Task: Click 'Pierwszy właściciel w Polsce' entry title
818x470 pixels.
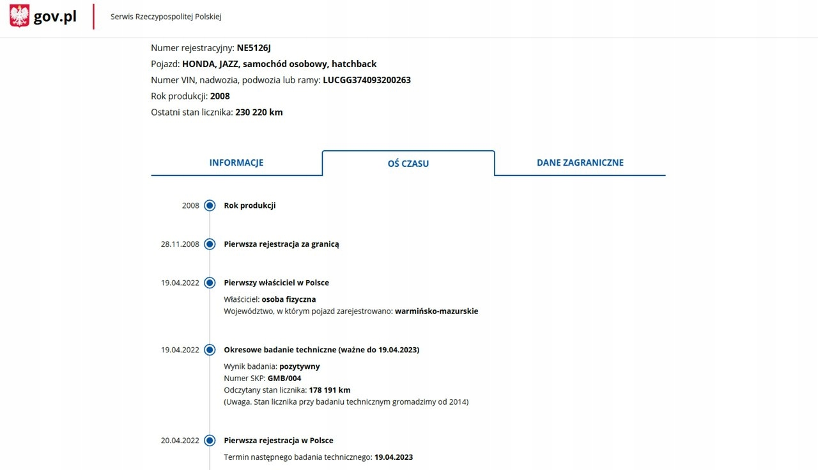Action: 276,283
